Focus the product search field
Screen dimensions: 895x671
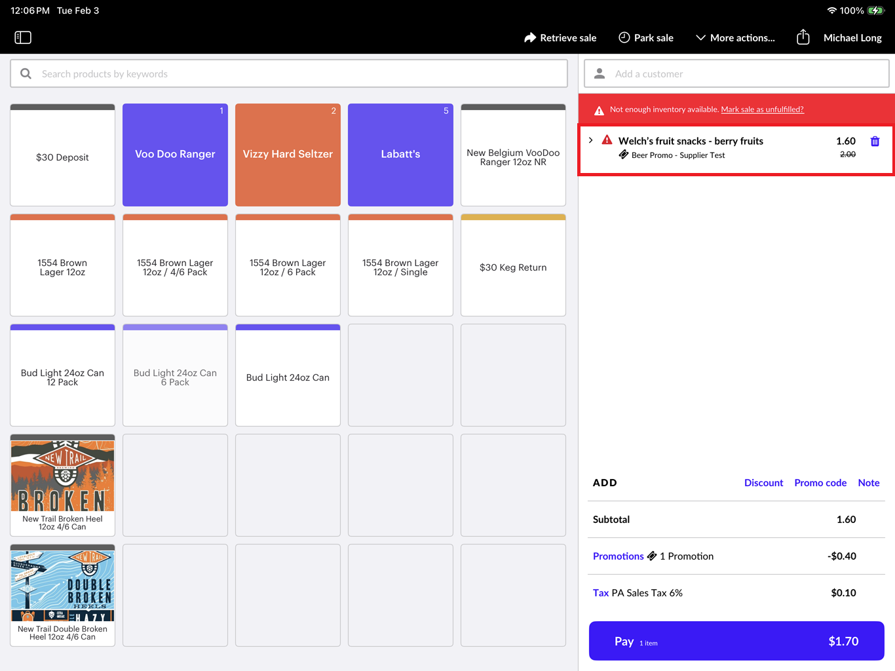289,73
